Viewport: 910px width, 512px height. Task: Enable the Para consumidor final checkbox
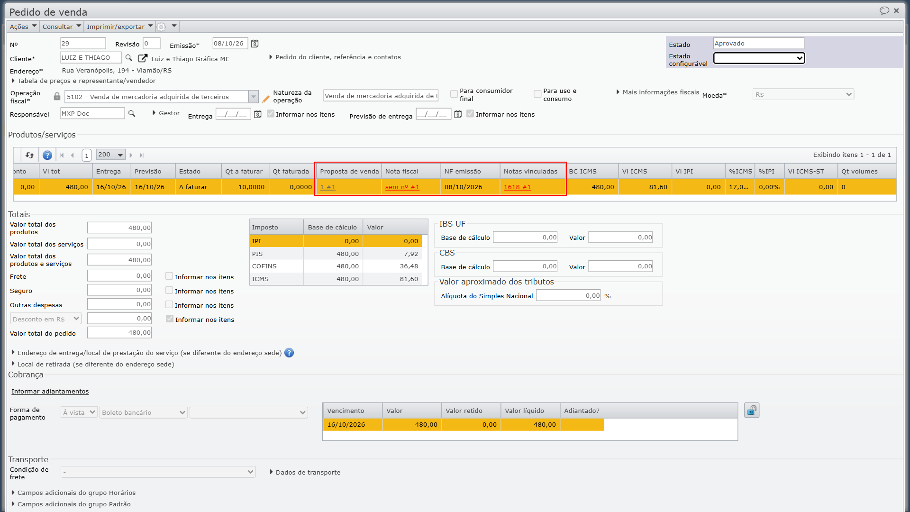point(454,94)
